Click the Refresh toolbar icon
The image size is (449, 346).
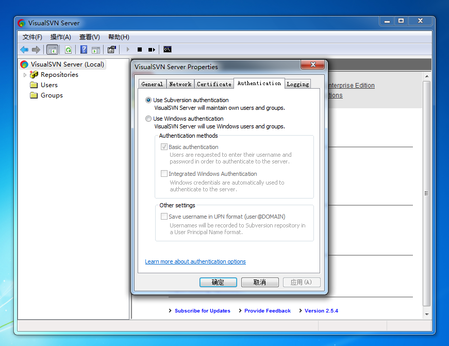click(x=68, y=50)
